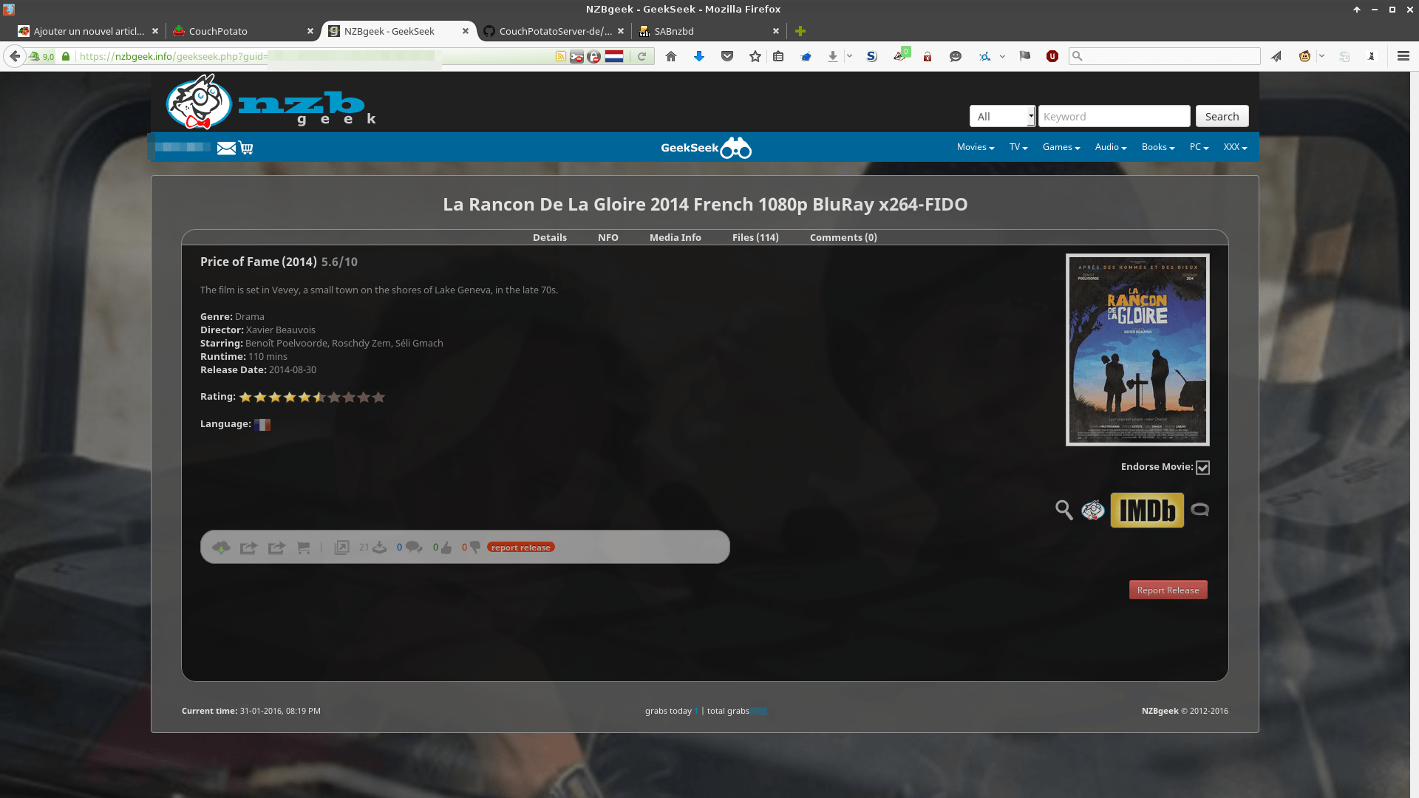Open the Firefox hamburger menu

[1403, 56]
